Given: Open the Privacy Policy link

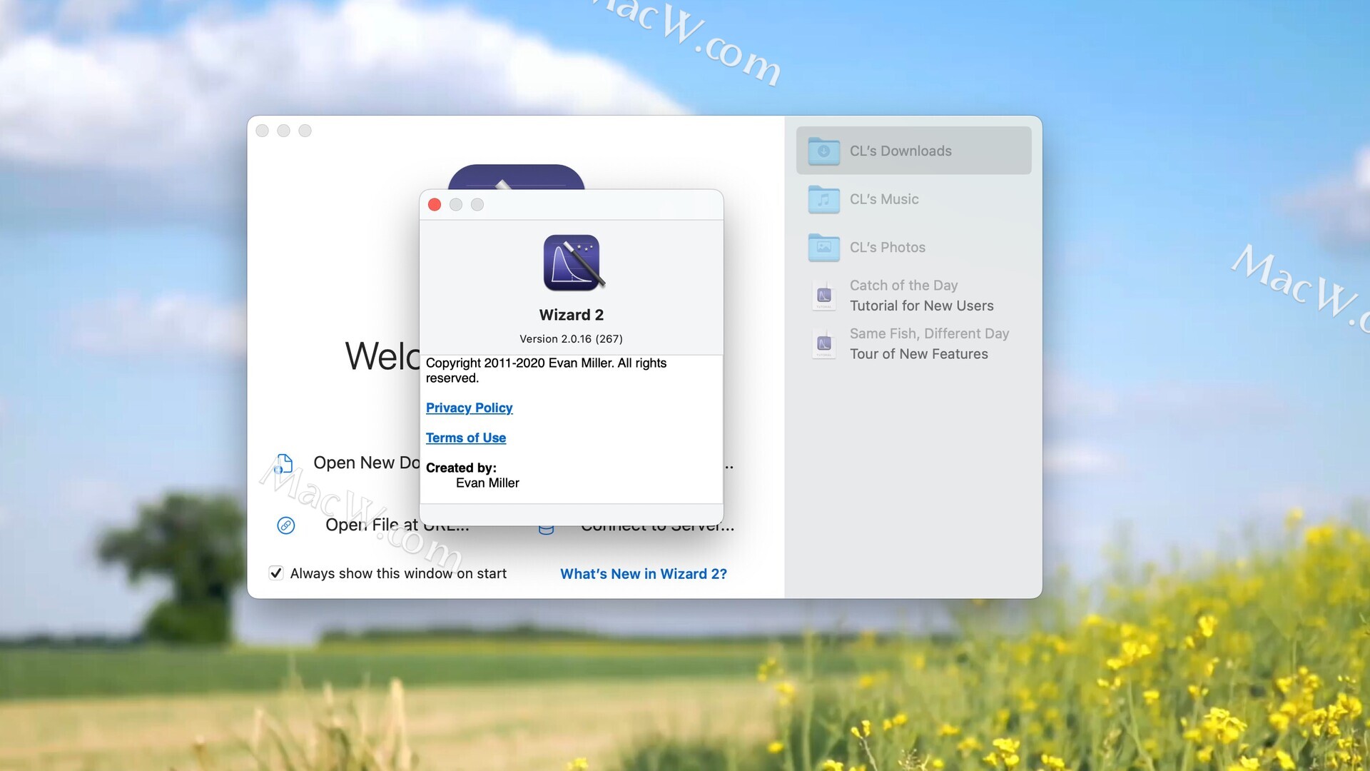Looking at the screenshot, I should pos(469,408).
